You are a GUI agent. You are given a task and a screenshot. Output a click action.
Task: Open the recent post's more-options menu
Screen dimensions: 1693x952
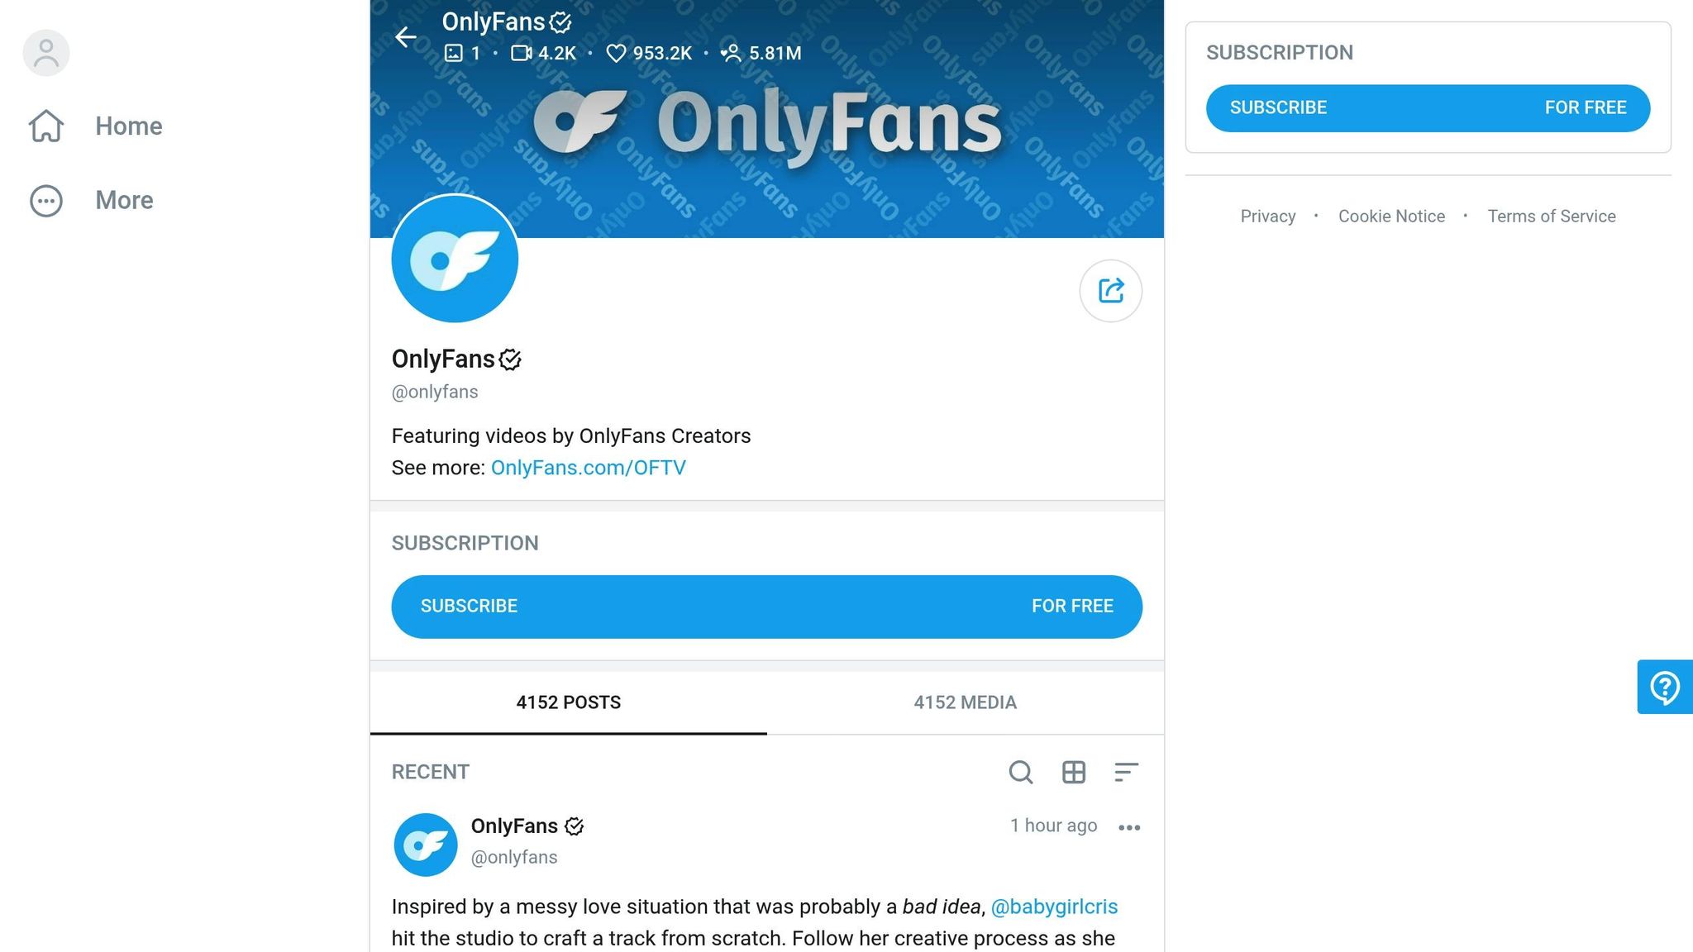pyautogui.click(x=1129, y=827)
